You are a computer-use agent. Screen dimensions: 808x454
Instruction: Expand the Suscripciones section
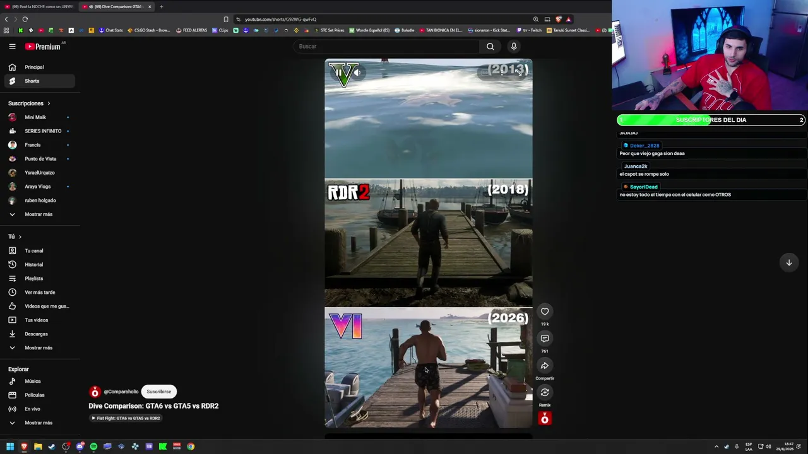tap(29, 103)
